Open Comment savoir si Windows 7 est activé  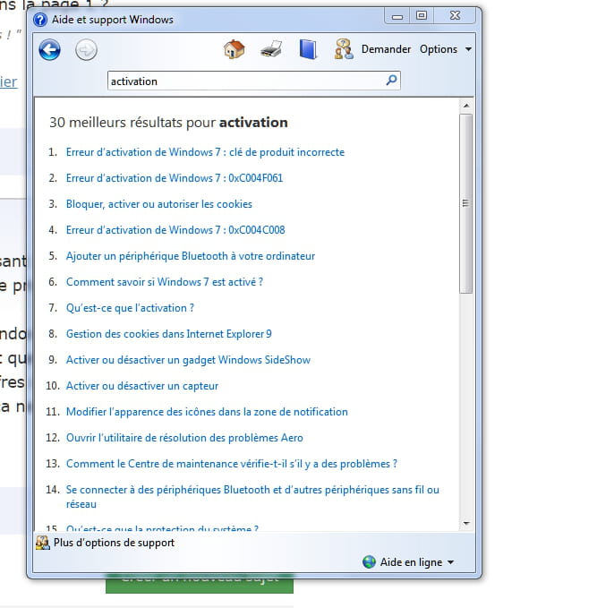point(165,282)
